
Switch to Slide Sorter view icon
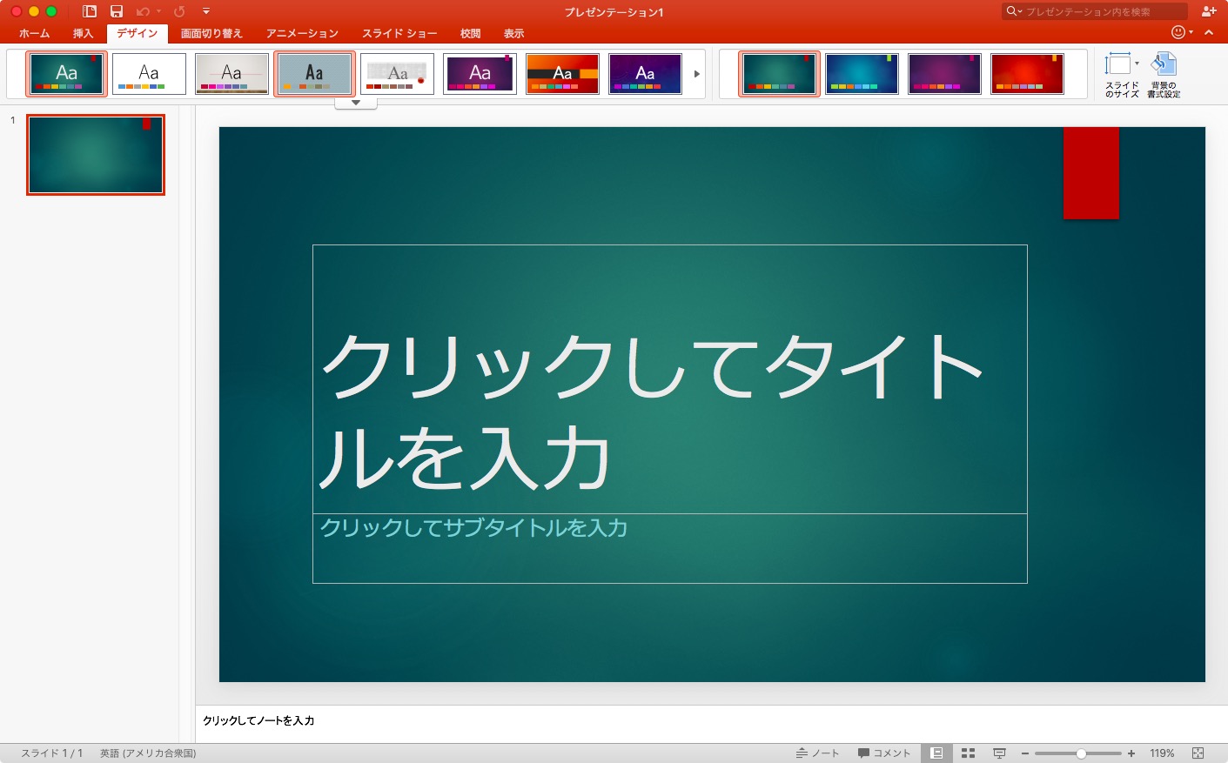[x=968, y=753]
